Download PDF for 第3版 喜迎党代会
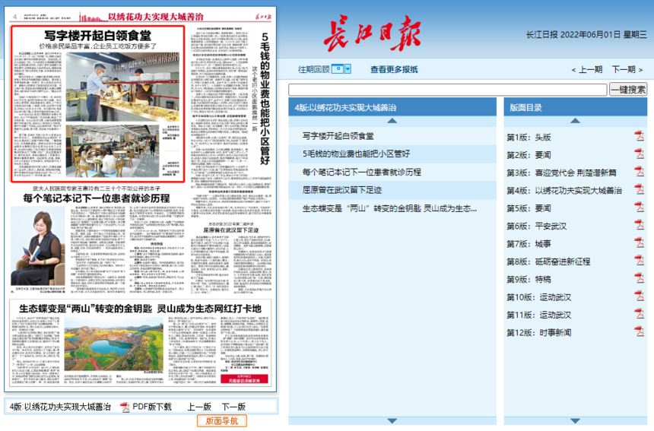 [639, 172]
